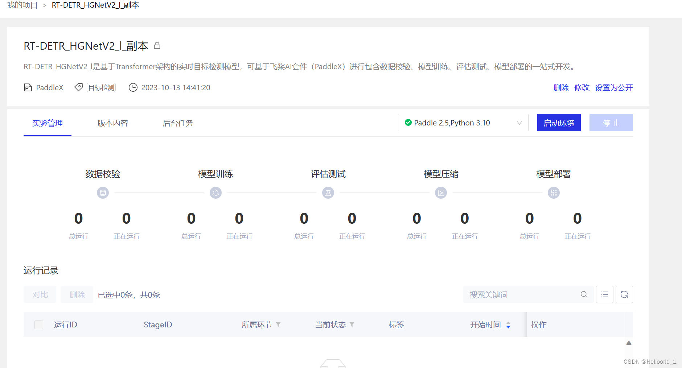Filter by 当前状态 funnel icon
Image resolution: width=682 pixels, height=368 pixels.
352,324
